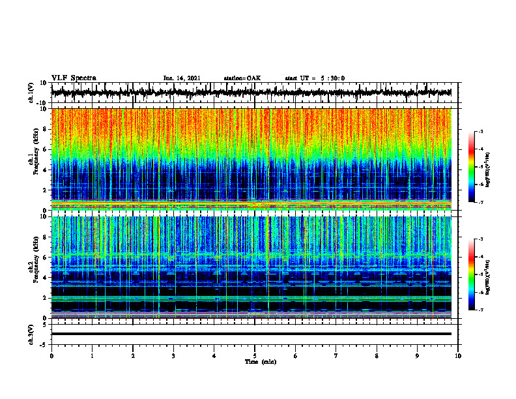Click the "station=GAK" label
This screenshot has height=399, width=516.
(x=242, y=78)
